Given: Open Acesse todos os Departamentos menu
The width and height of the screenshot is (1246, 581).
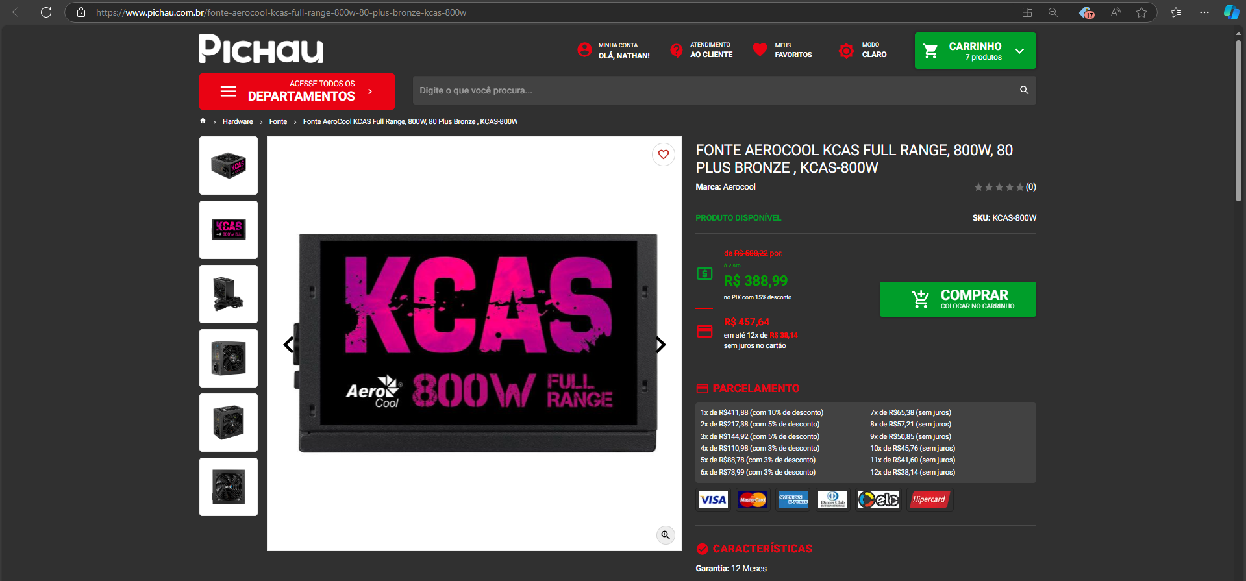Looking at the screenshot, I should 297,92.
